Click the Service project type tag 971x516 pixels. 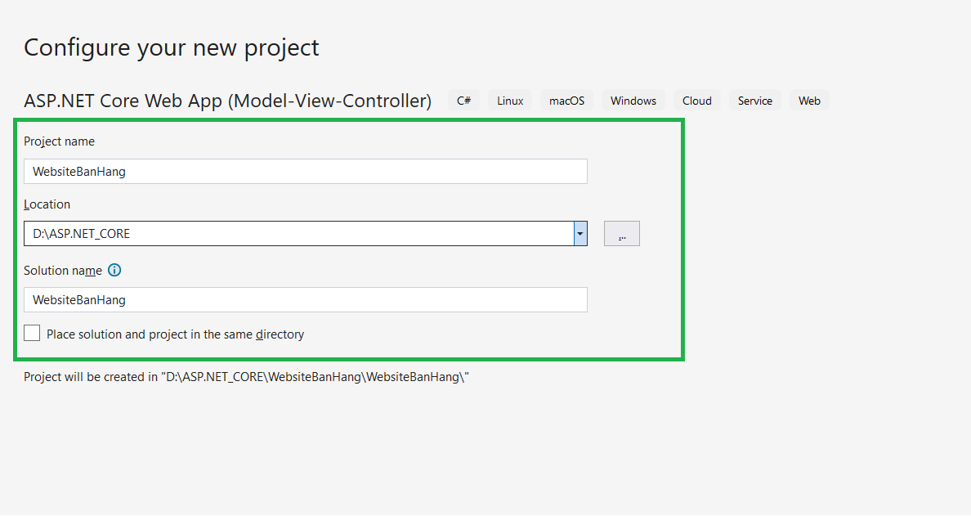click(x=755, y=101)
